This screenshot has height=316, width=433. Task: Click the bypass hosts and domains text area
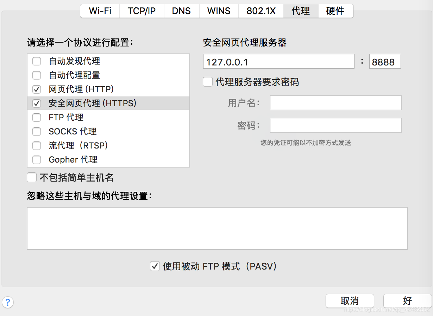(217, 228)
